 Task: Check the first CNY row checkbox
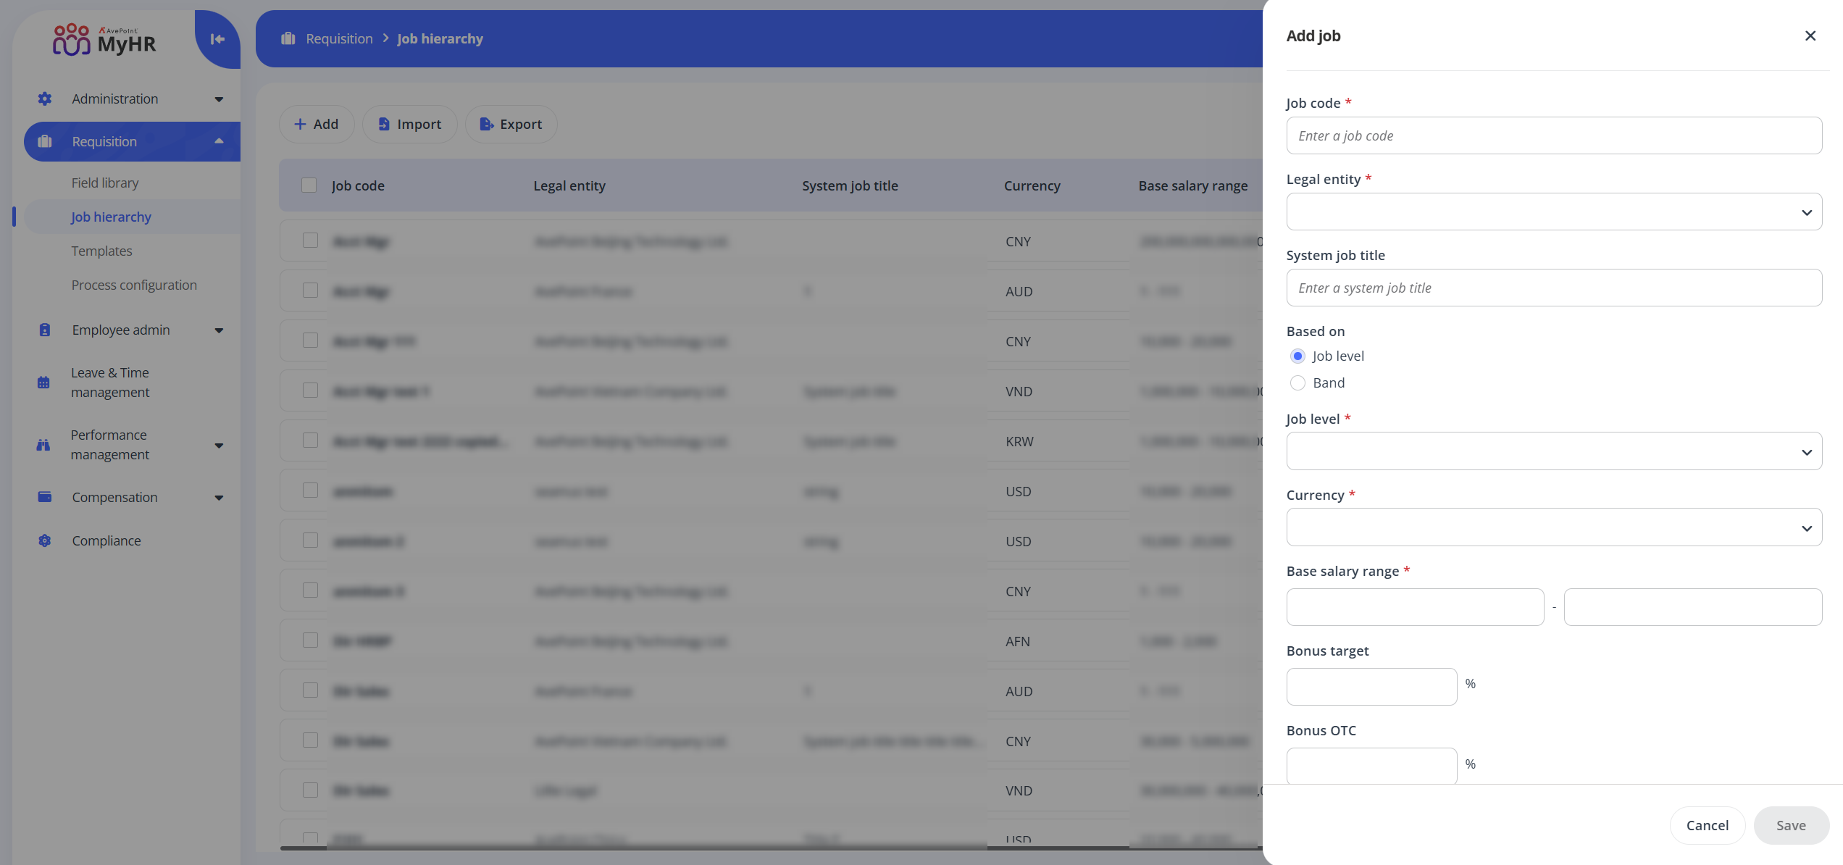click(x=310, y=241)
